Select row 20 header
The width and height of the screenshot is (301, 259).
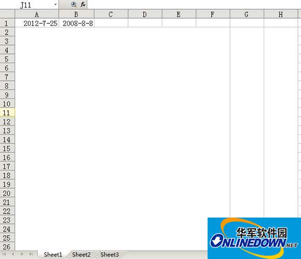pos(7,193)
